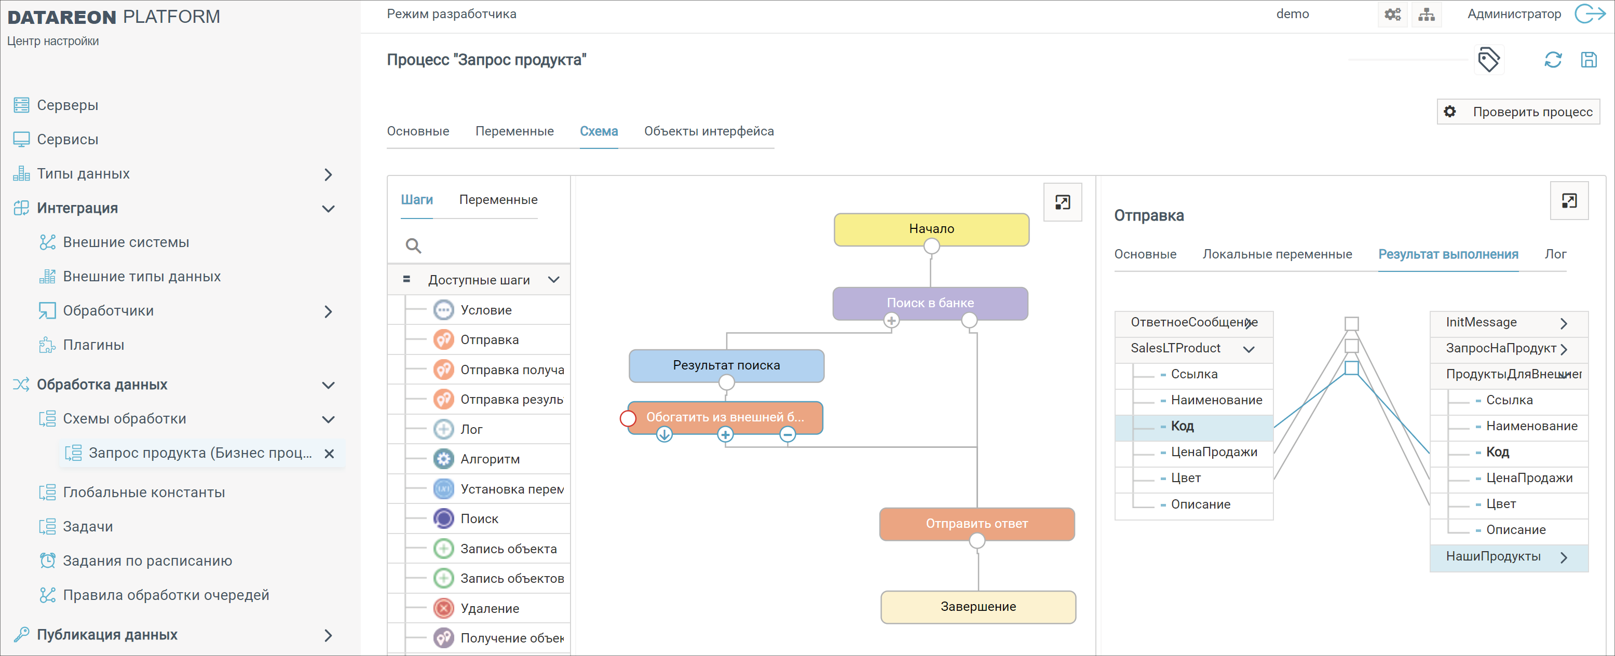Open the tags icon in header
Screen dimensions: 1615x656
[x=1488, y=60]
